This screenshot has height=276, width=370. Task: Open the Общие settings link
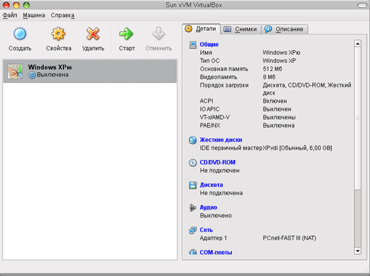click(x=209, y=44)
